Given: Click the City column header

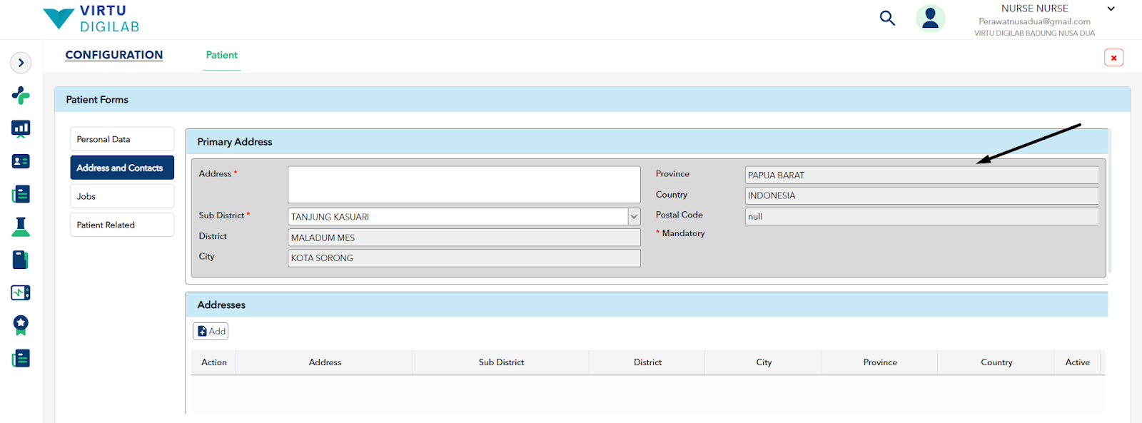Looking at the screenshot, I should [x=764, y=362].
